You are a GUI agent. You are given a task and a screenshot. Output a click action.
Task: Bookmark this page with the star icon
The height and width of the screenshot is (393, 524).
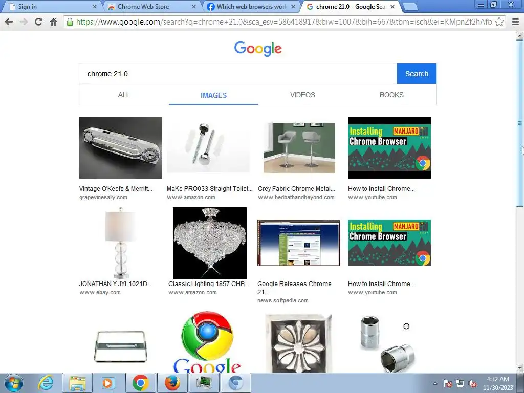click(499, 22)
